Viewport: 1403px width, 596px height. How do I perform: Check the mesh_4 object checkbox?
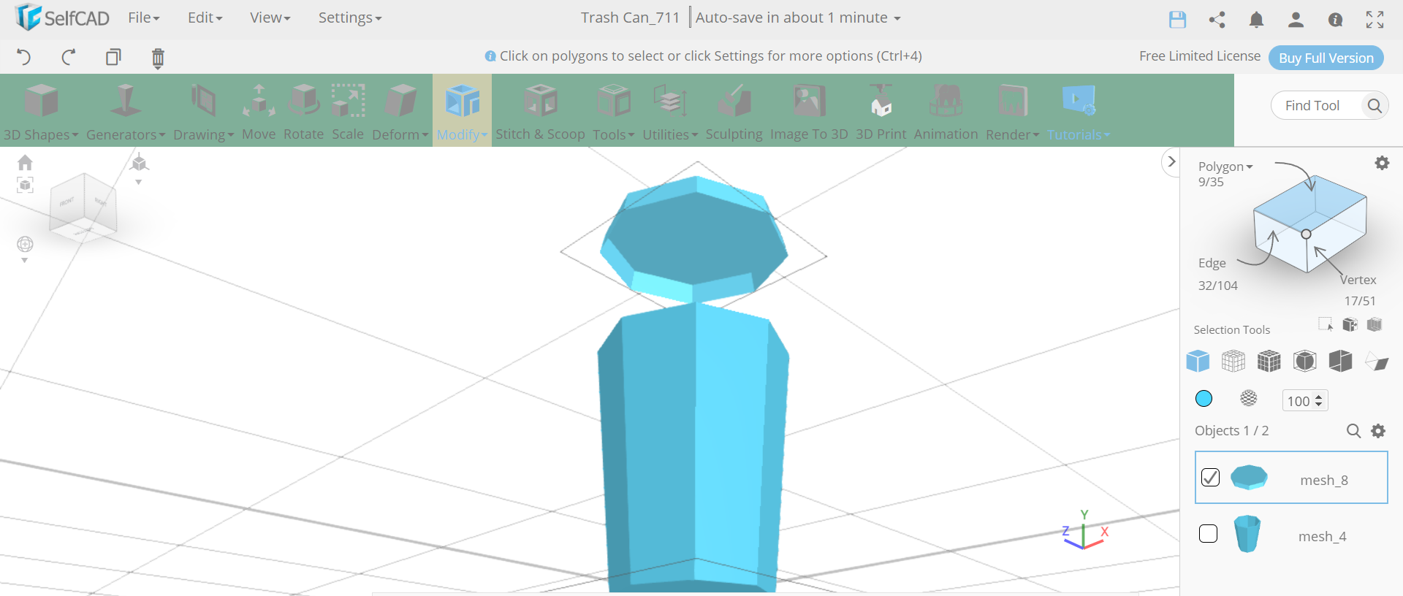tap(1209, 534)
